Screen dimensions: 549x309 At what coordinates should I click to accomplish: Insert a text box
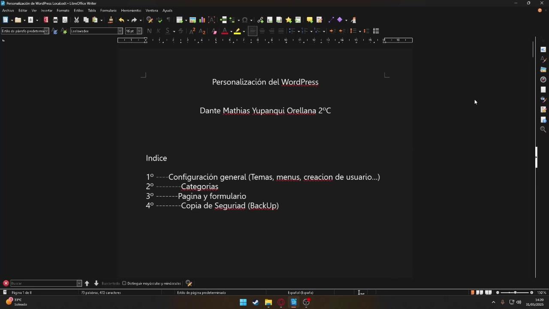[x=211, y=20]
